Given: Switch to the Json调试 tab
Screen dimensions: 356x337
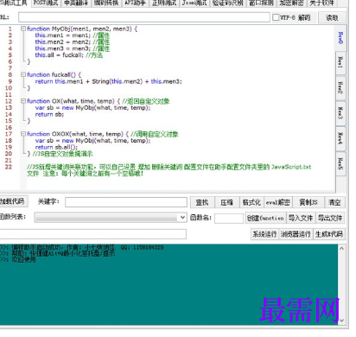Looking at the screenshot, I should pos(194,3).
